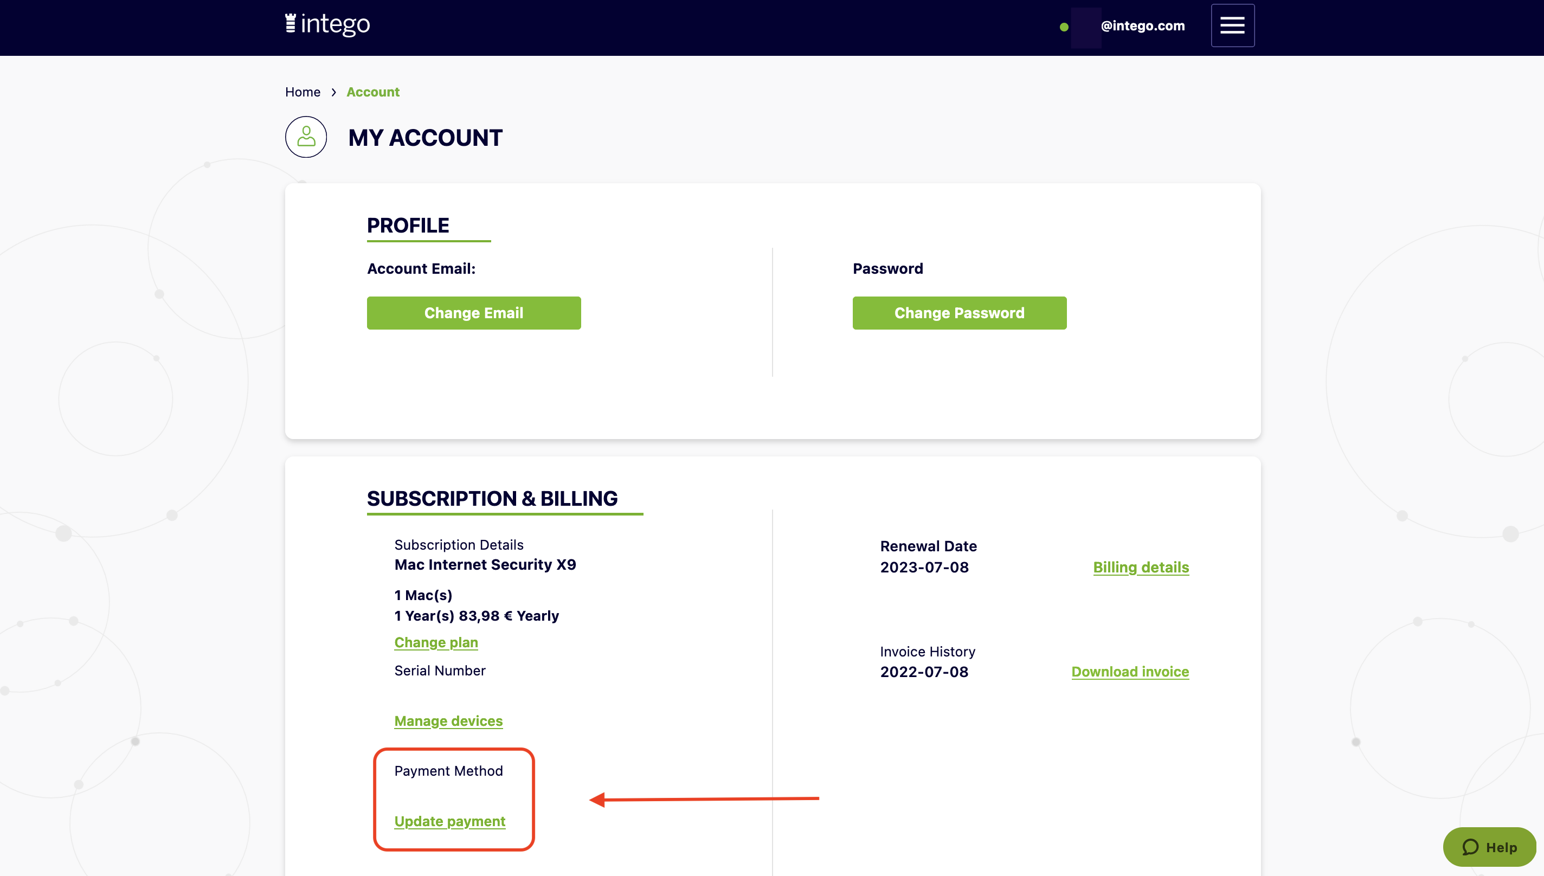Image resolution: width=1544 pixels, height=876 pixels.
Task: Click the green online status dot
Action: pyautogui.click(x=1064, y=27)
